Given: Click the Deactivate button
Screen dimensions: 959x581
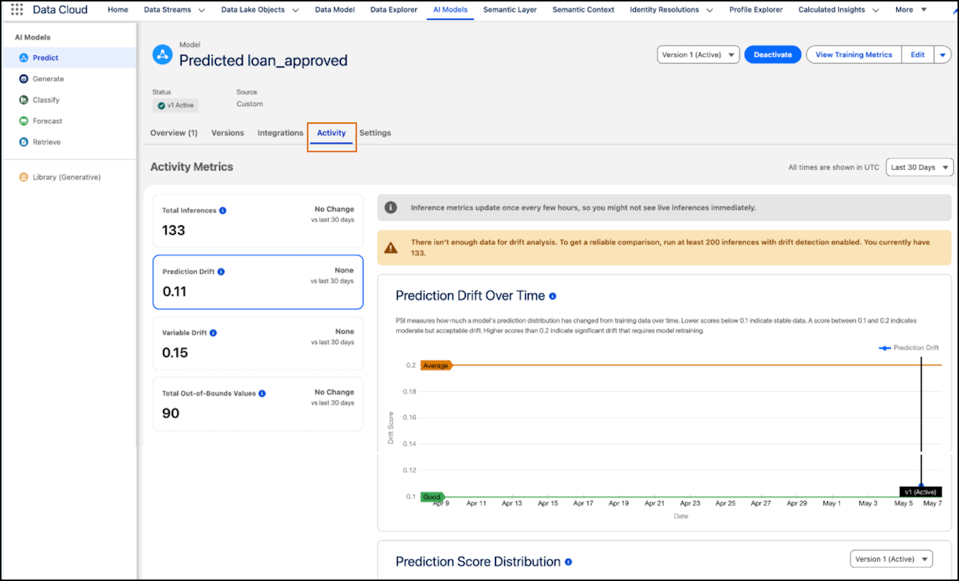Looking at the screenshot, I should click(x=773, y=55).
